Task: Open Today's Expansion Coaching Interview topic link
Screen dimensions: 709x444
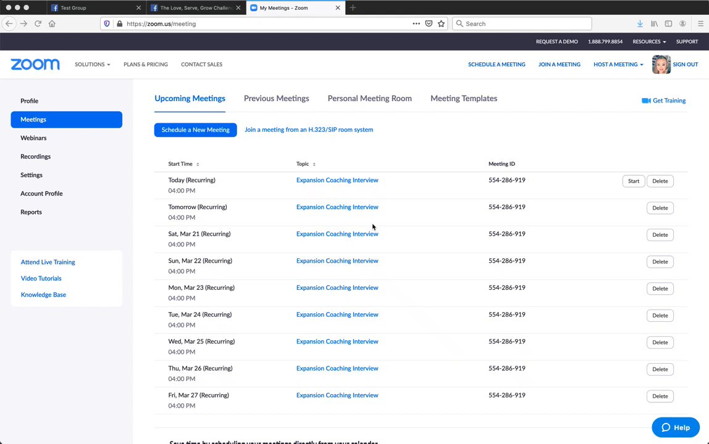Action: click(337, 180)
